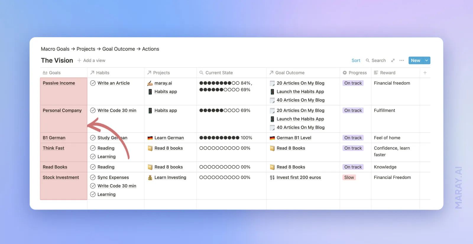Screen dimensions: 473x244
Task: Toggle Write Code 30 min check in Personal Company row
Action: pyautogui.click(x=93, y=110)
